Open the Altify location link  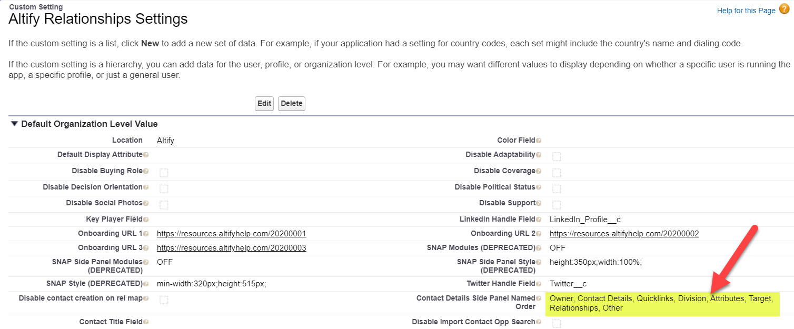(165, 141)
